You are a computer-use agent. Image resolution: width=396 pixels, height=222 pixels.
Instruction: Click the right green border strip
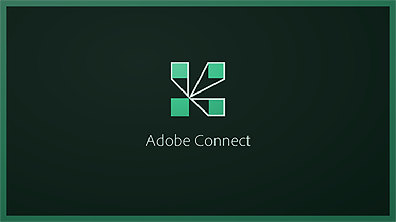point(393,111)
